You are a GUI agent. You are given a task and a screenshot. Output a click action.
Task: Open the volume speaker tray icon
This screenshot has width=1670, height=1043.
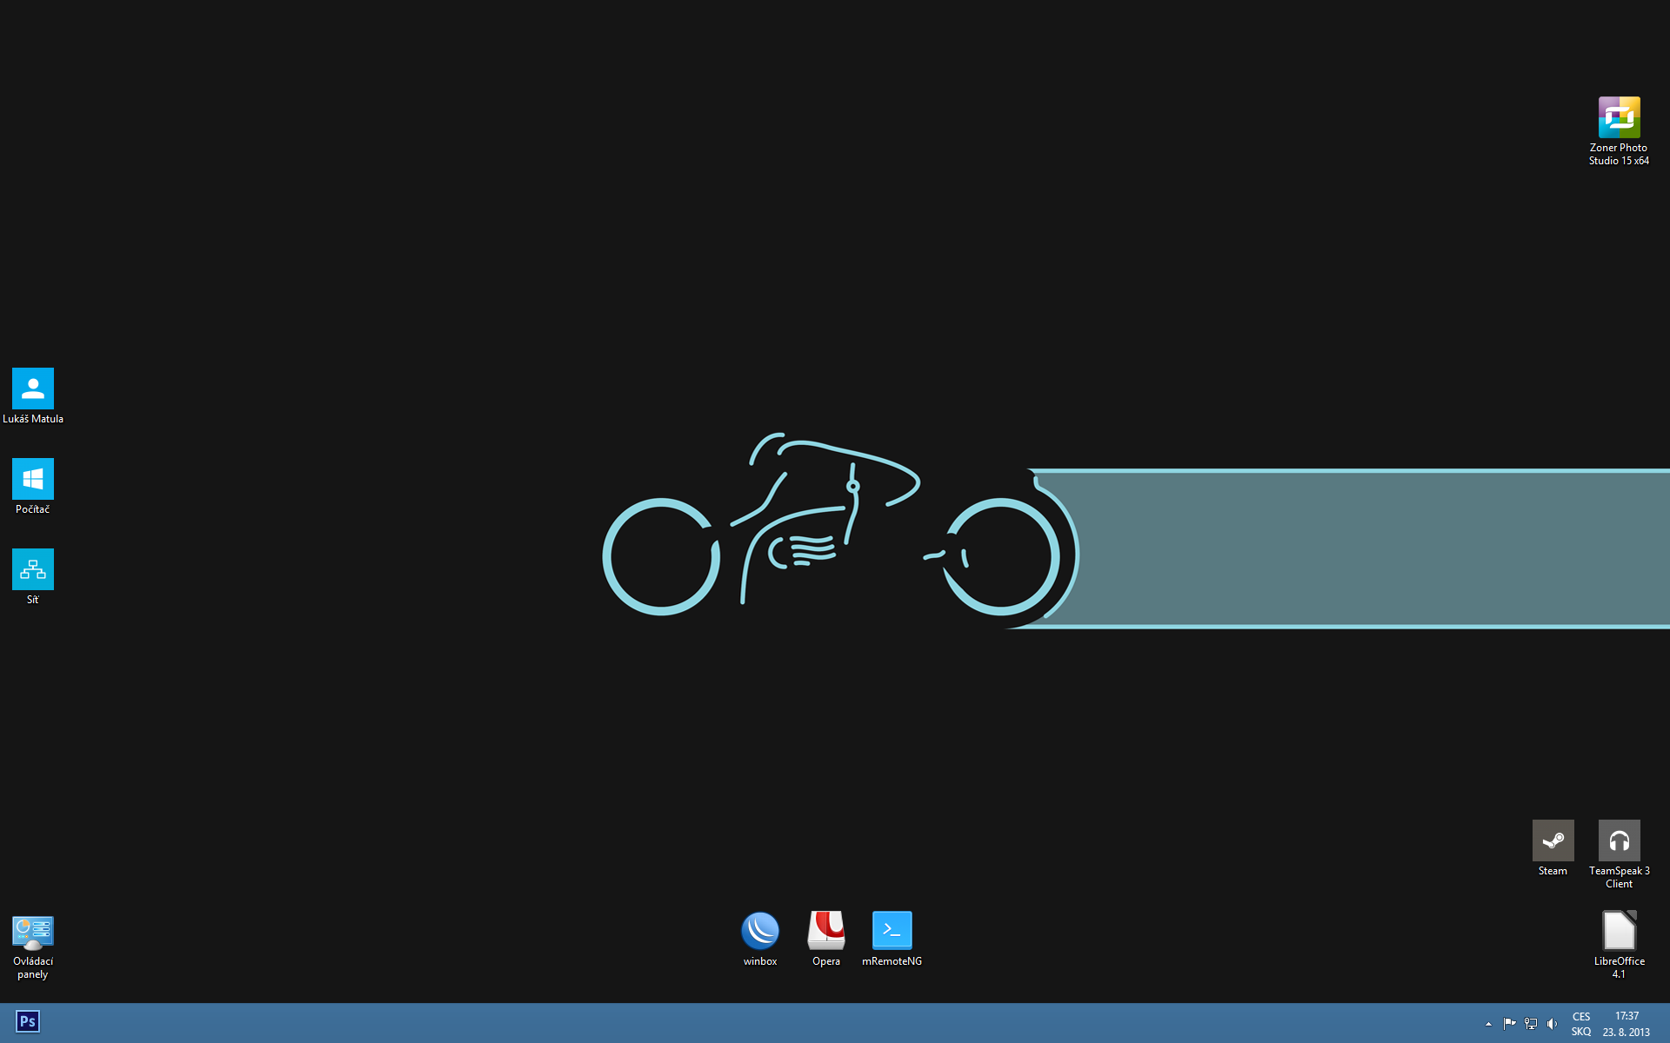click(1553, 1024)
